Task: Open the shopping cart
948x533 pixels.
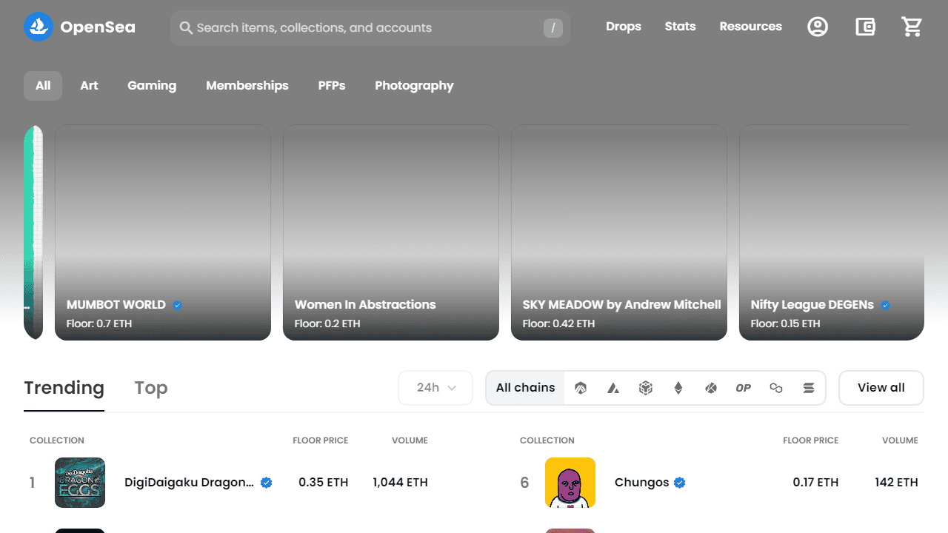Action: click(x=912, y=27)
